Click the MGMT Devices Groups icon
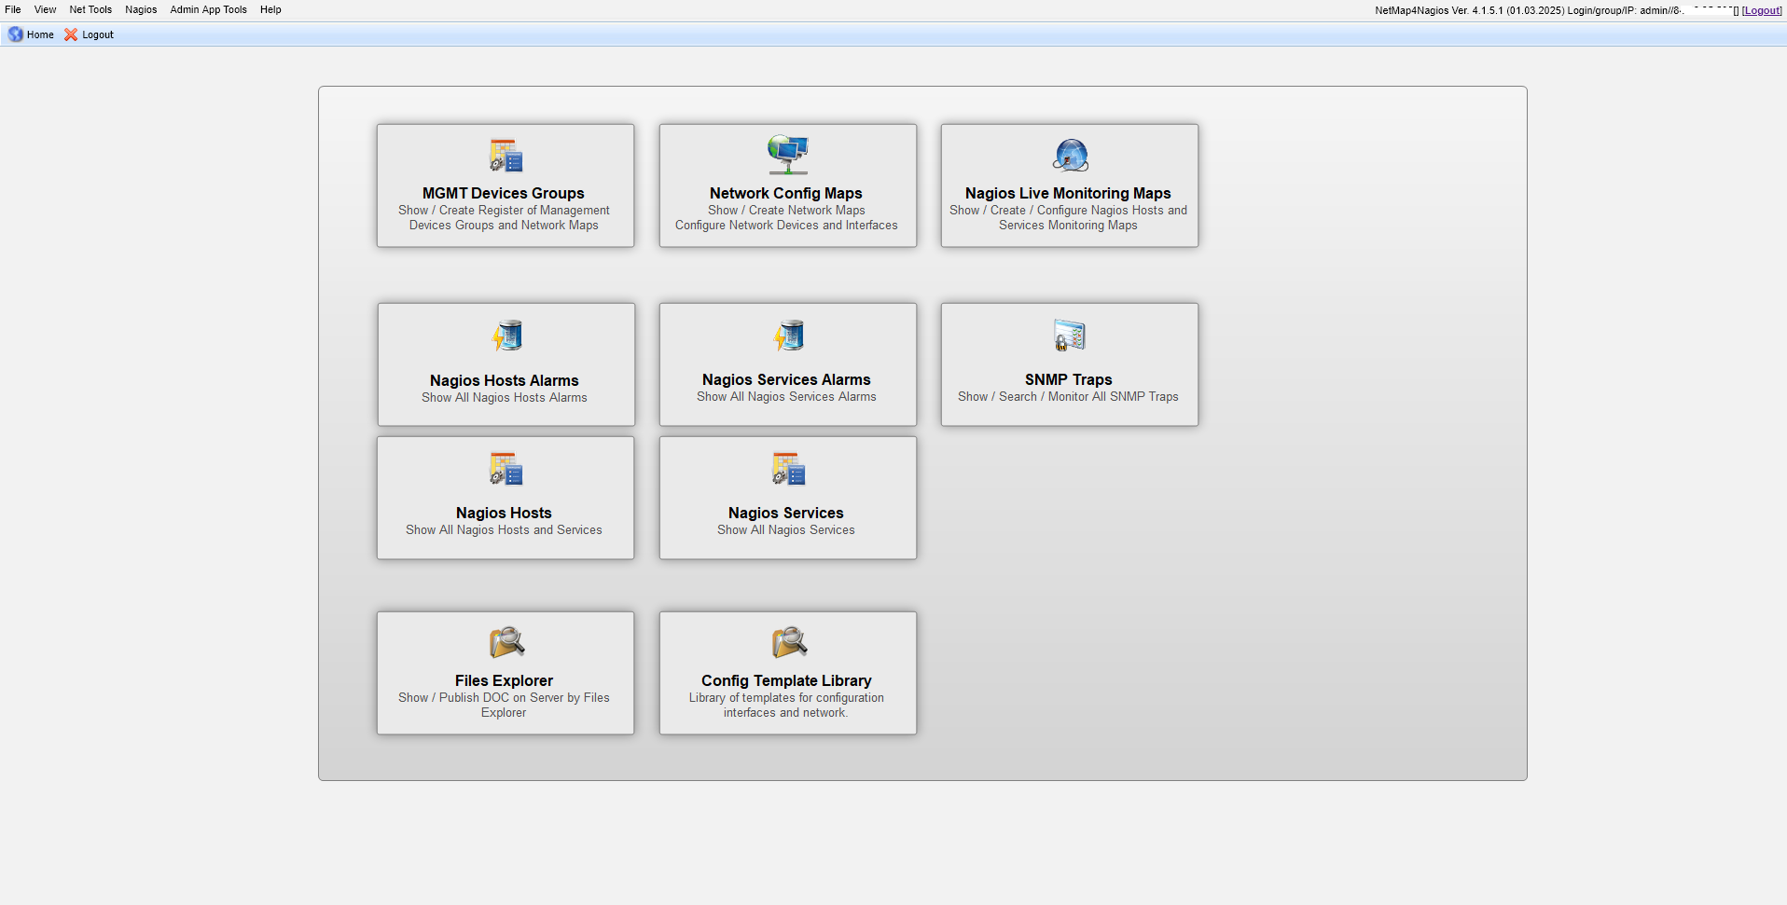 506,156
